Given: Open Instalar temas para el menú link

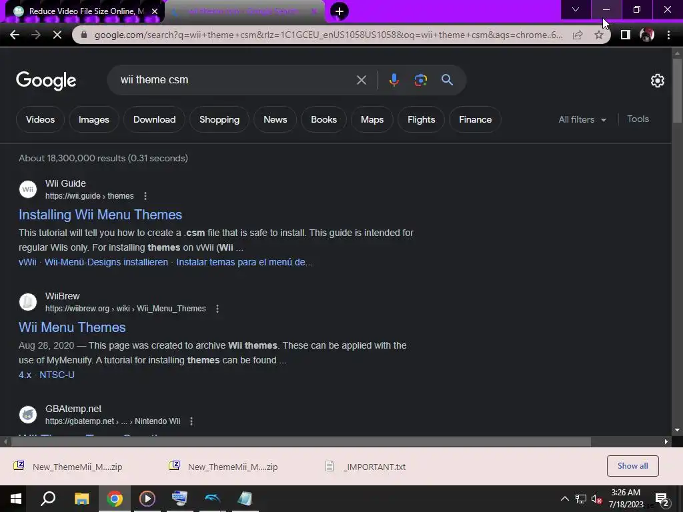Looking at the screenshot, I should 244,262.
